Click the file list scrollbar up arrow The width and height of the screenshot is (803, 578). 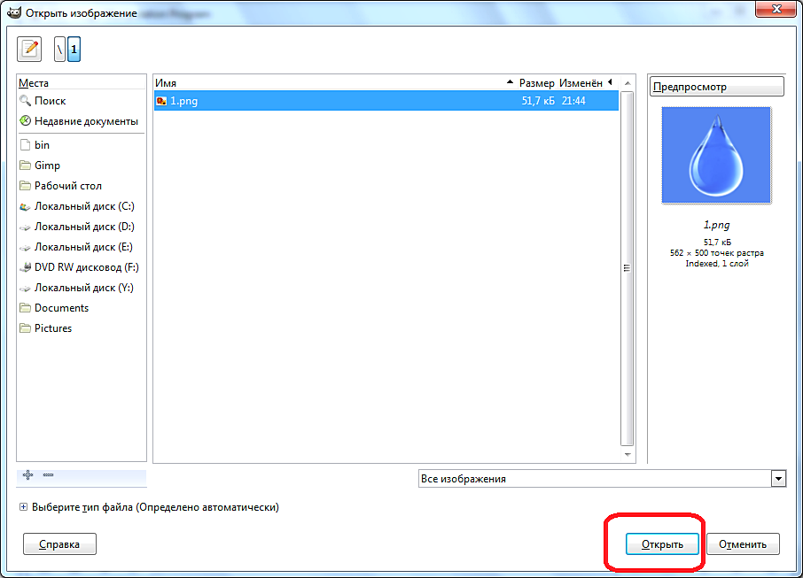point(628,83)
